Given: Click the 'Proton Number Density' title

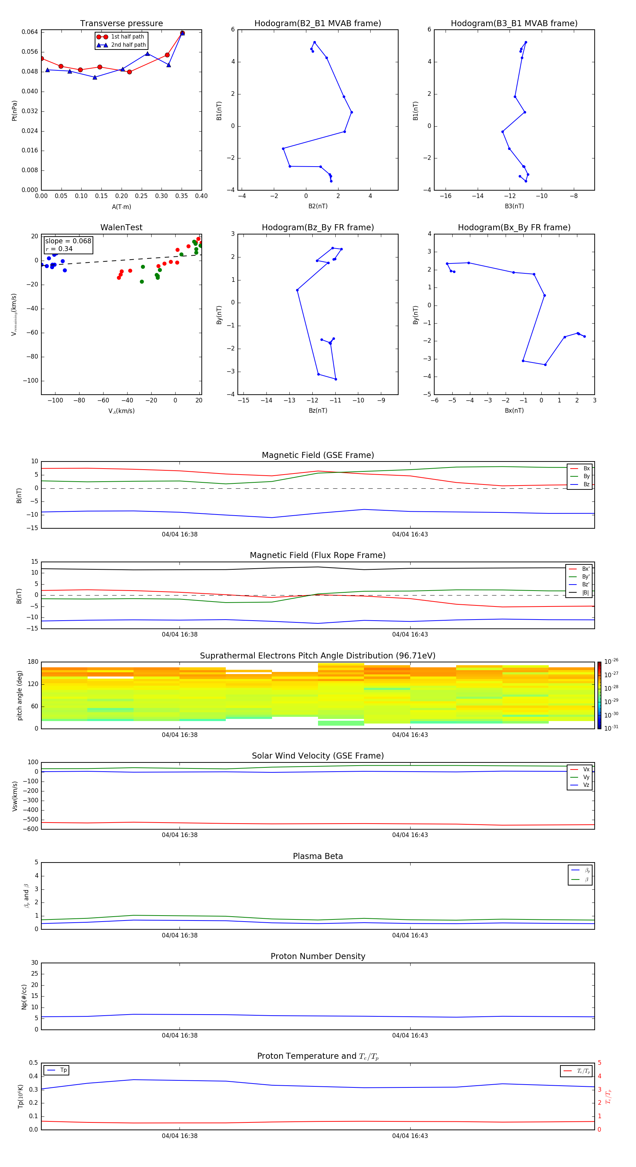Looking at the screenshot, I should pos(318,956).
